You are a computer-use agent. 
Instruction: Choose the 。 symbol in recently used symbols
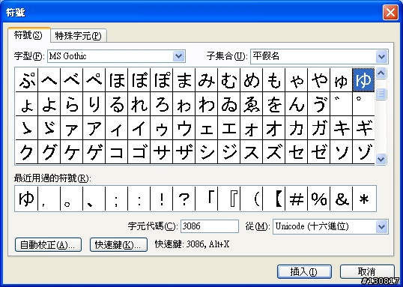click(x=72, y=199)
